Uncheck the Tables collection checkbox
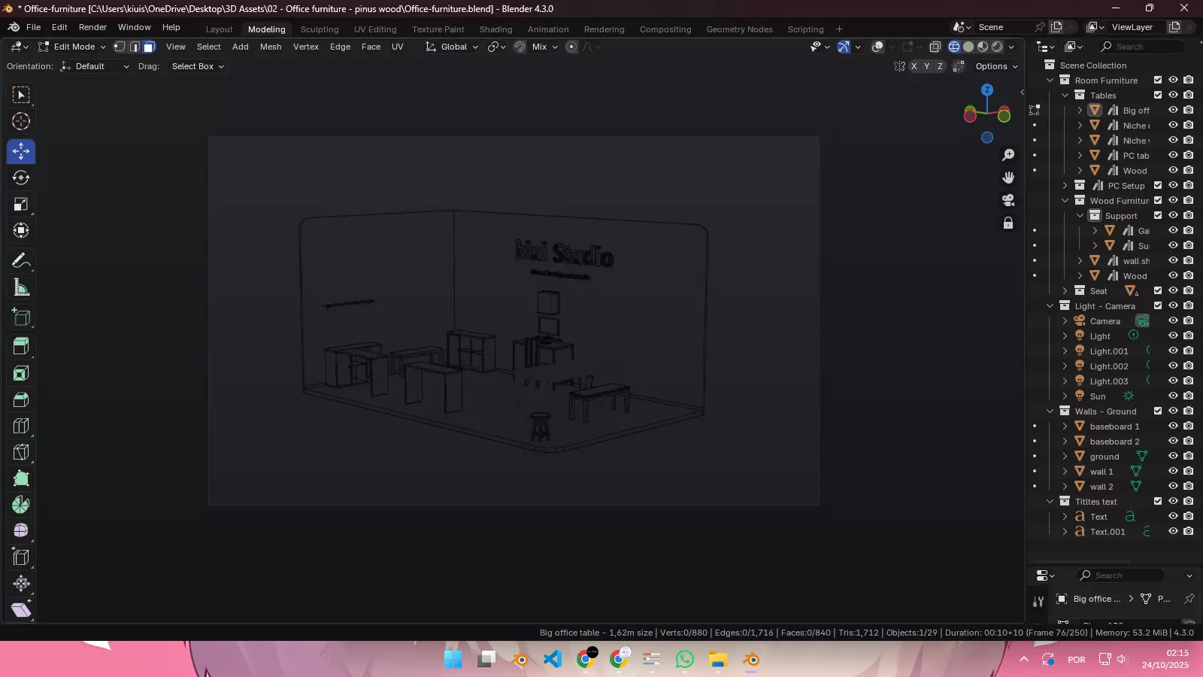 coord(1158,95)
